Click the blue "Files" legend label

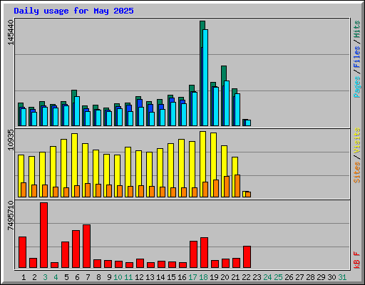coord(357,56)
